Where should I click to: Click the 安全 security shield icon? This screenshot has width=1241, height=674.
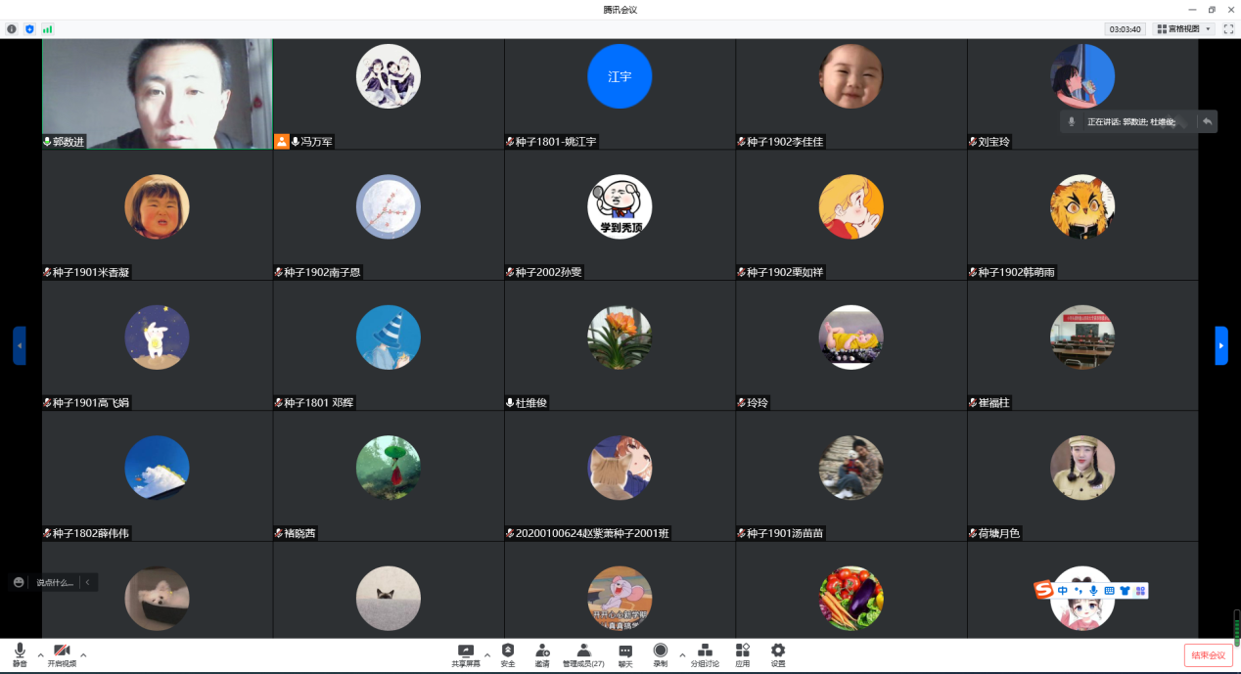(x=507, y=654)
